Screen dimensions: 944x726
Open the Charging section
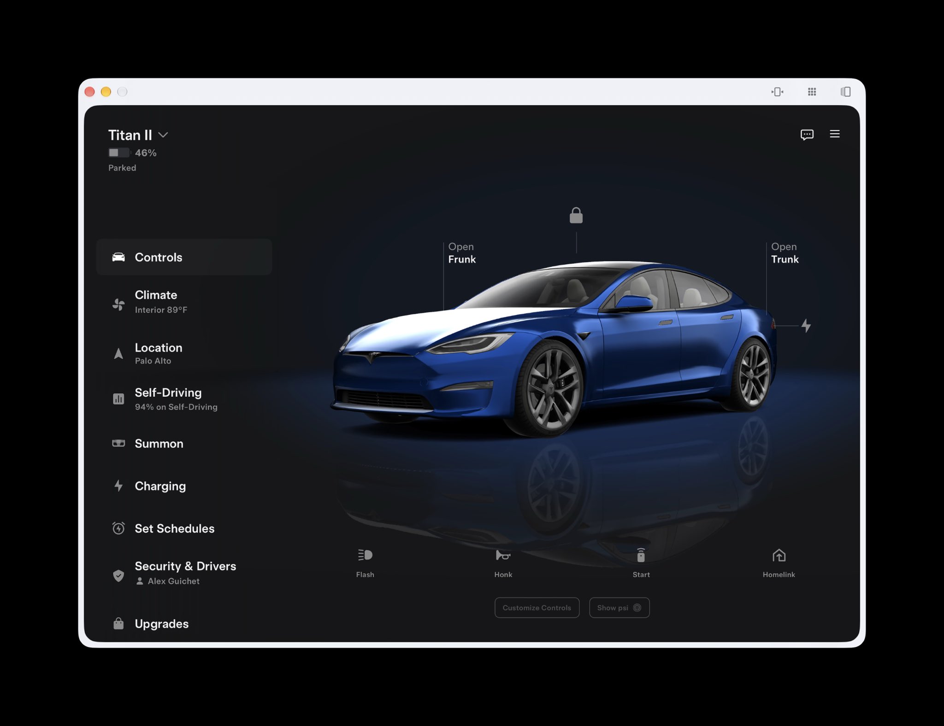(184, 486)
